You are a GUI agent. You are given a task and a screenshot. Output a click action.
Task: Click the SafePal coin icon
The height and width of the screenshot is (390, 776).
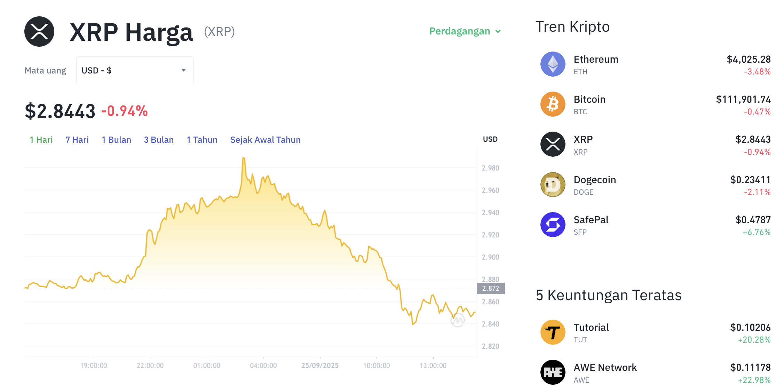(553, 225)
